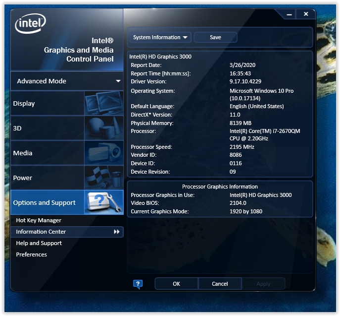
Task: Open the 3D shapes icon
Action: coord(104,128)
